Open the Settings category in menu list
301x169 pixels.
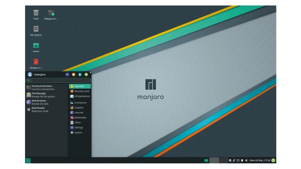coord(80,128)
